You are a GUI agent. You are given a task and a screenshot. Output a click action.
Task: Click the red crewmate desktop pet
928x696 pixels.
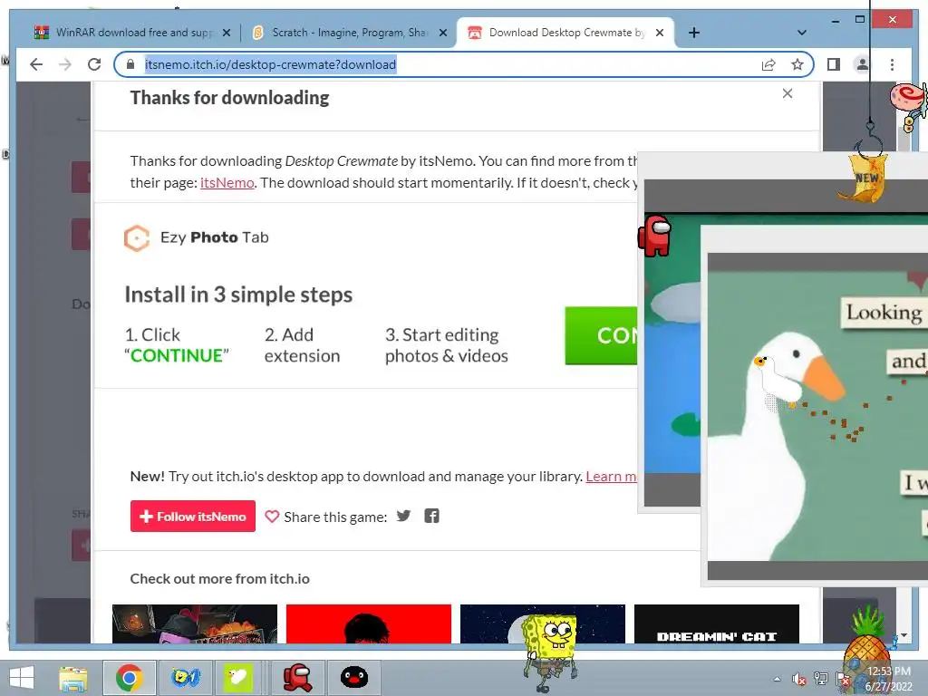[x=654, y=237]
